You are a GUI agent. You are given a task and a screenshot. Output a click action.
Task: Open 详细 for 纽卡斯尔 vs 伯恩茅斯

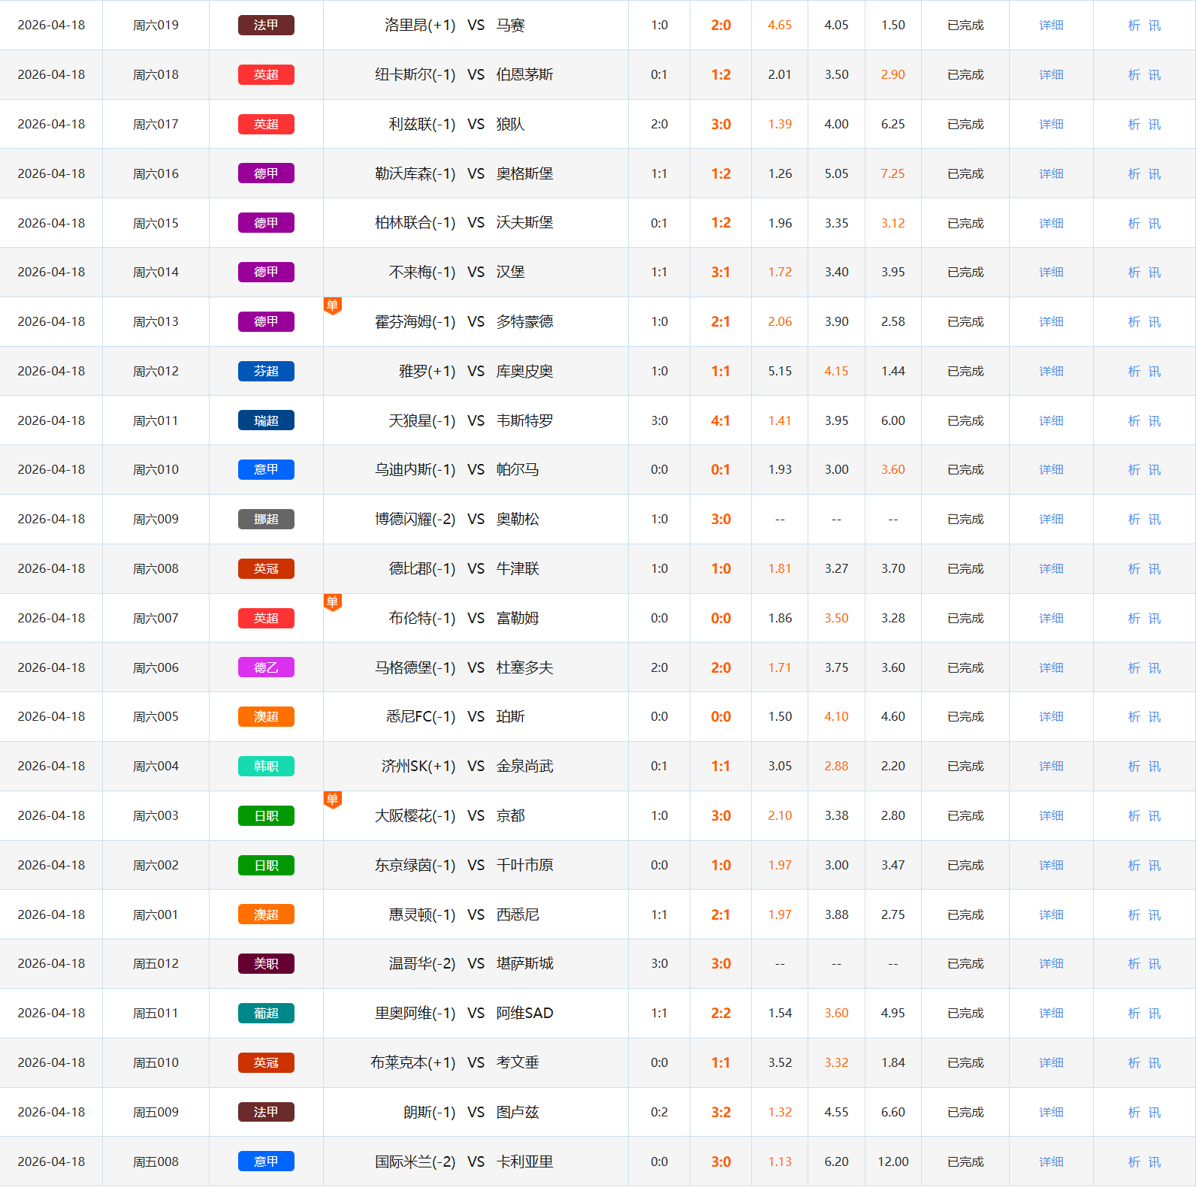coord(1050,75)
